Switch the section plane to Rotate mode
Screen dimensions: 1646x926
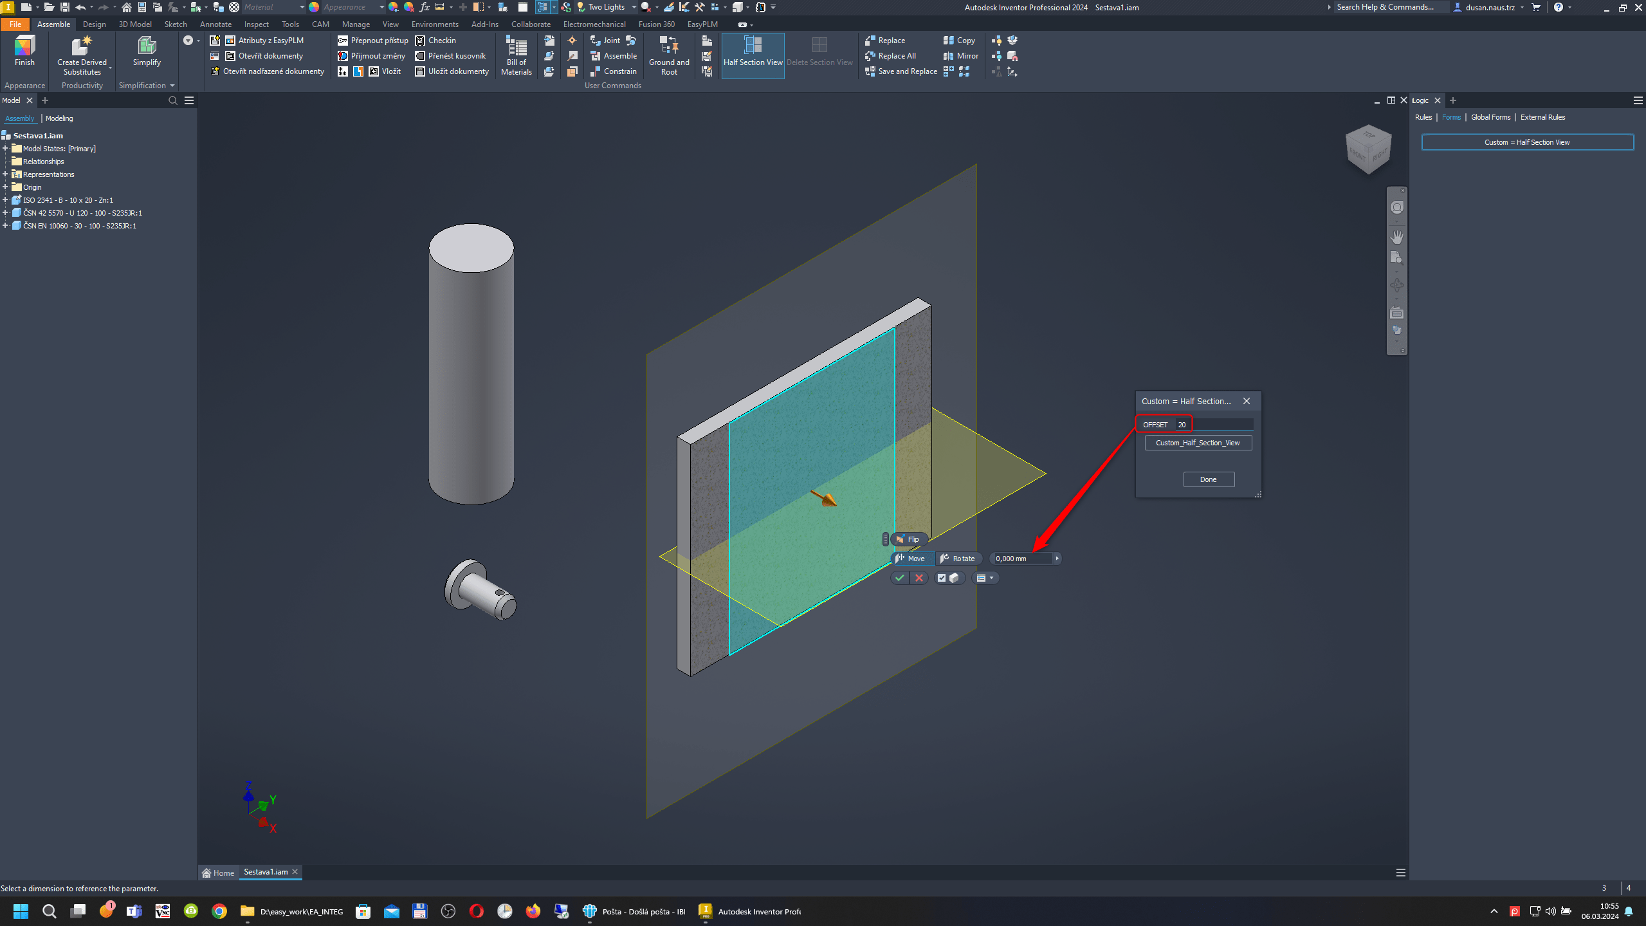pos(959,558)
